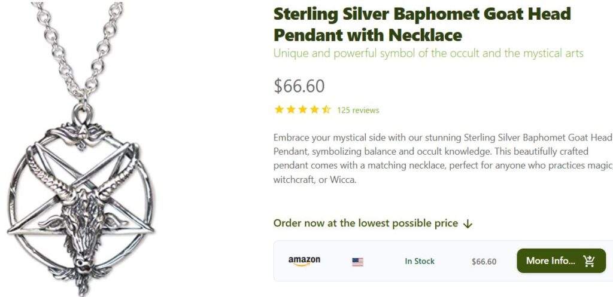
Task: Click the "Embrace your mystical side" description paragraph
Action: click(442, 158)
